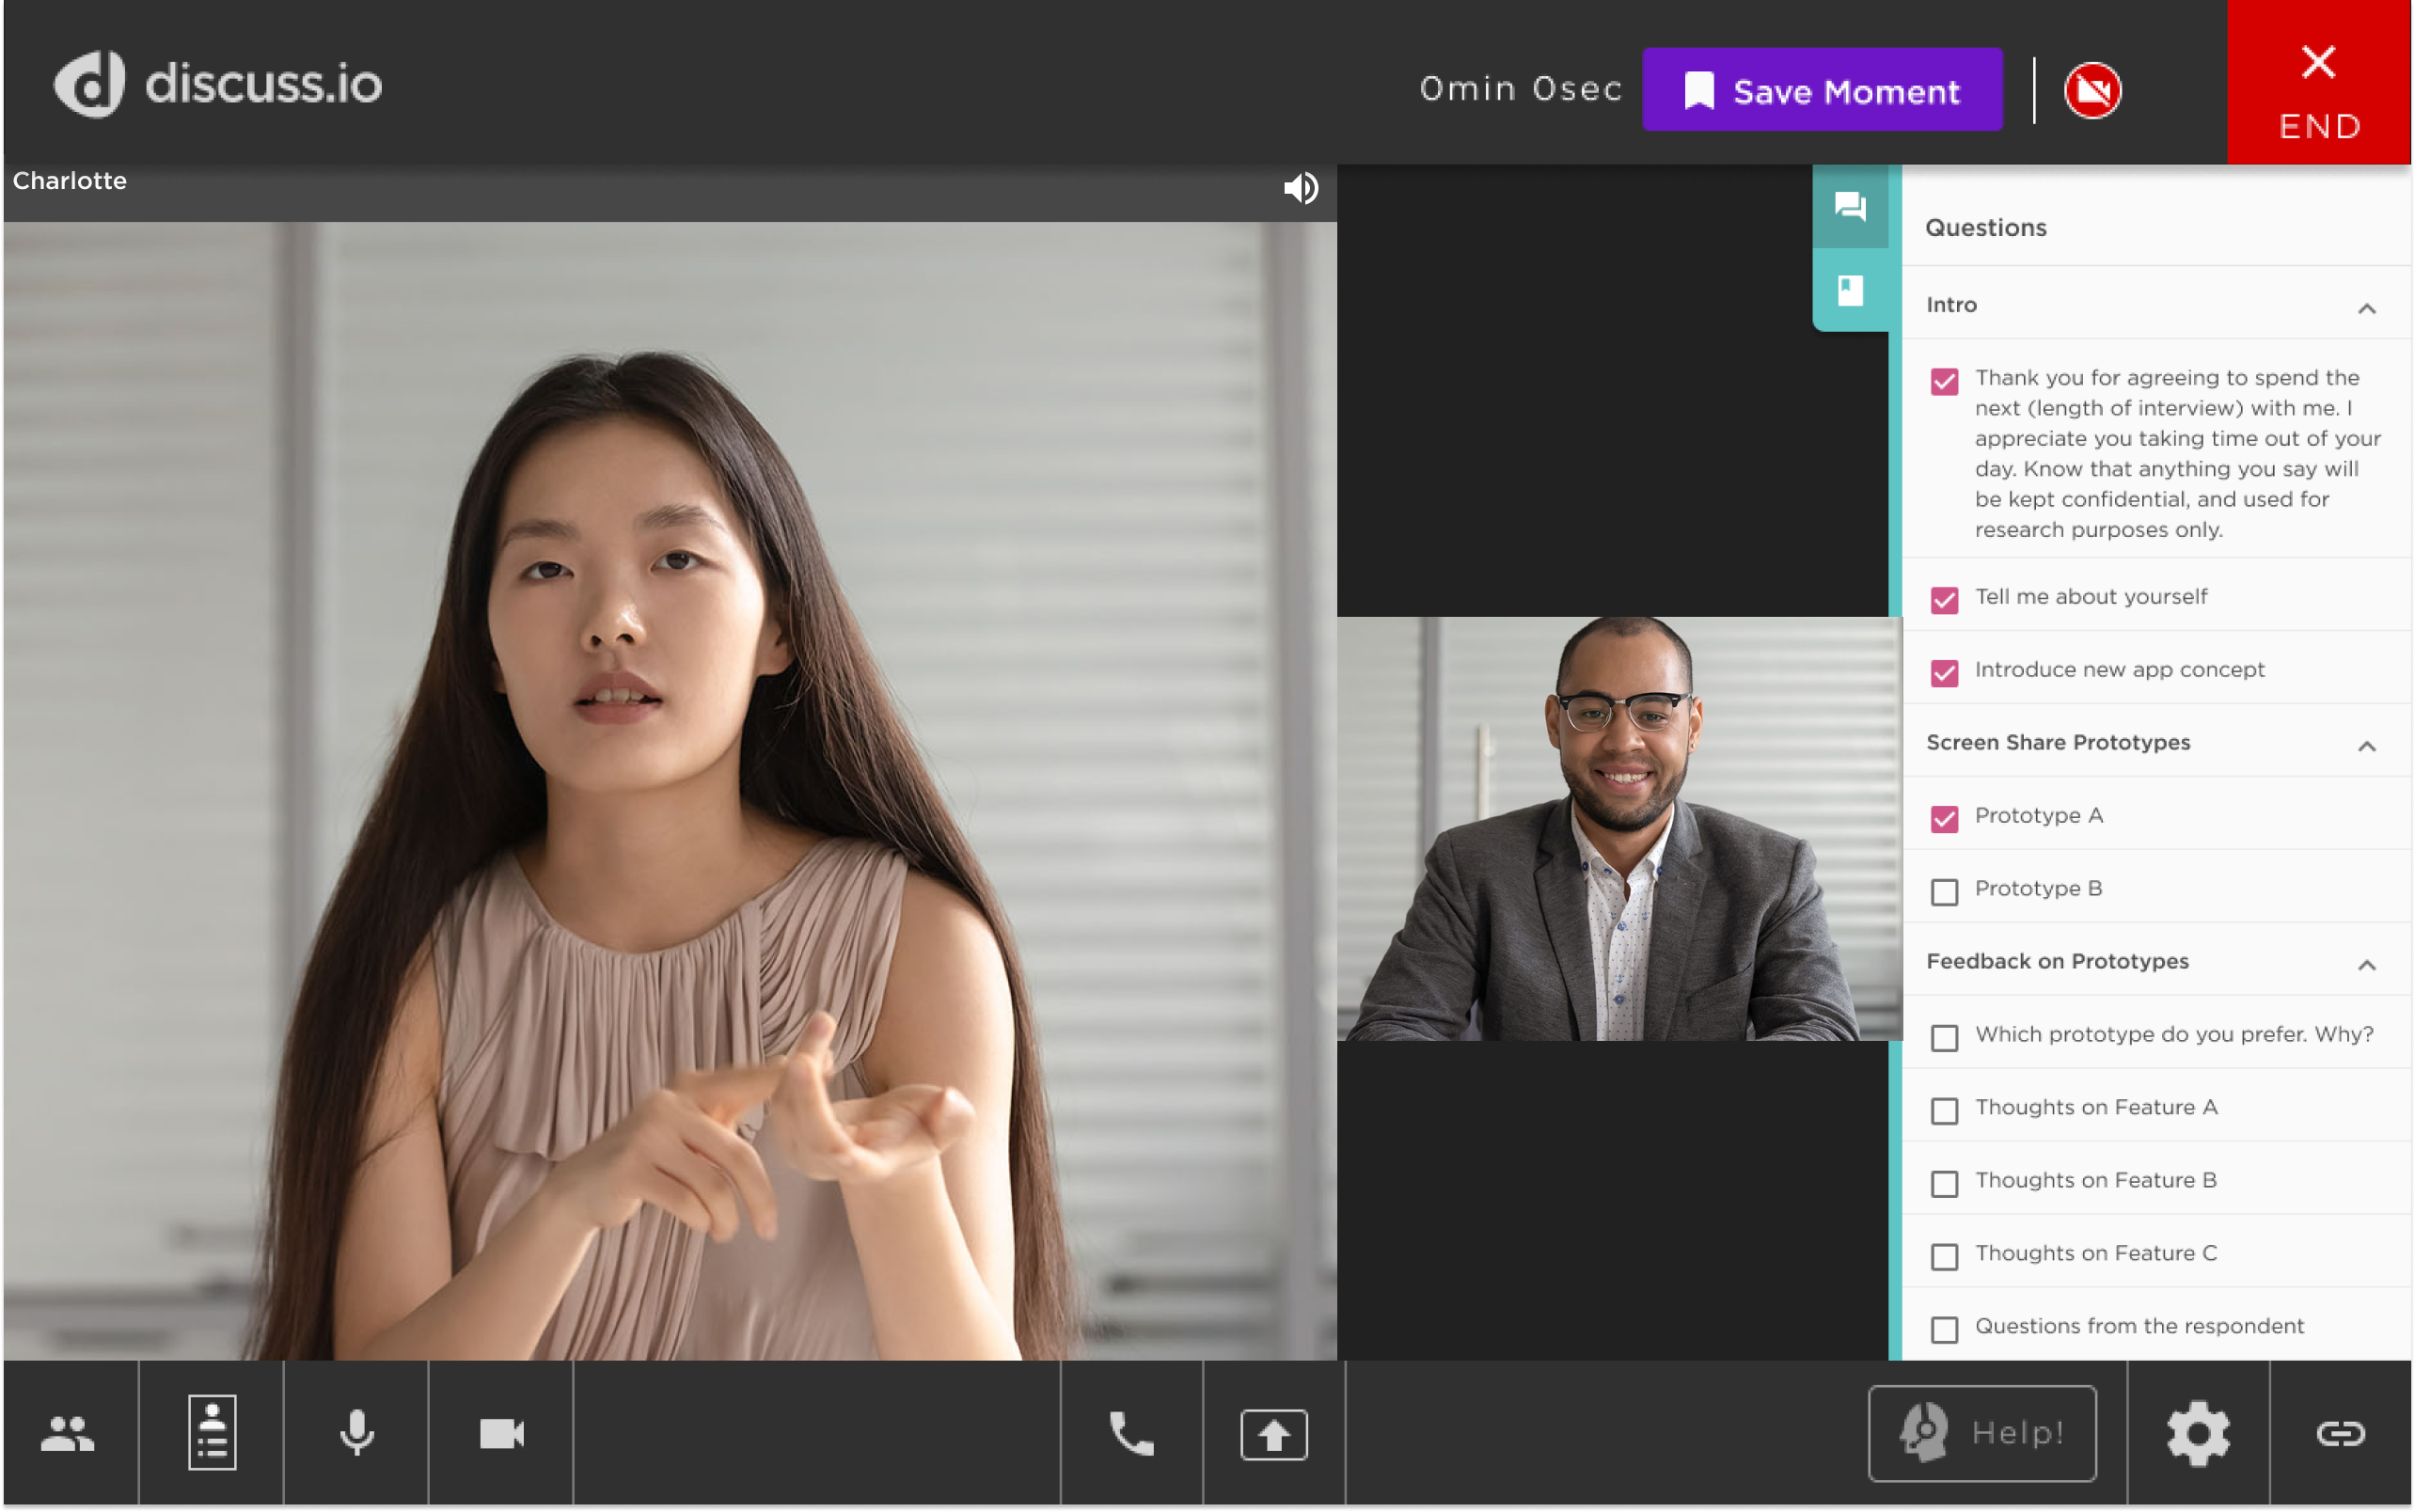Toggle the camera in the bottom toolbar
Screen dimensions: 2415x1512
coord(501,1433)
